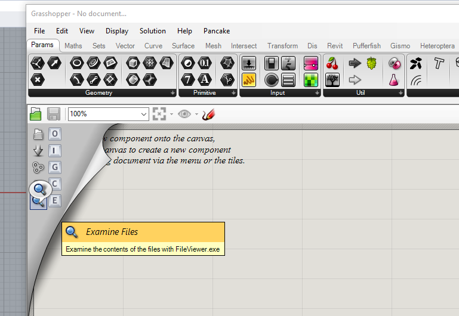Viewport: 459px width, 316px height.
Task: Open the Solution menu
Action: [x=153, y=31]
